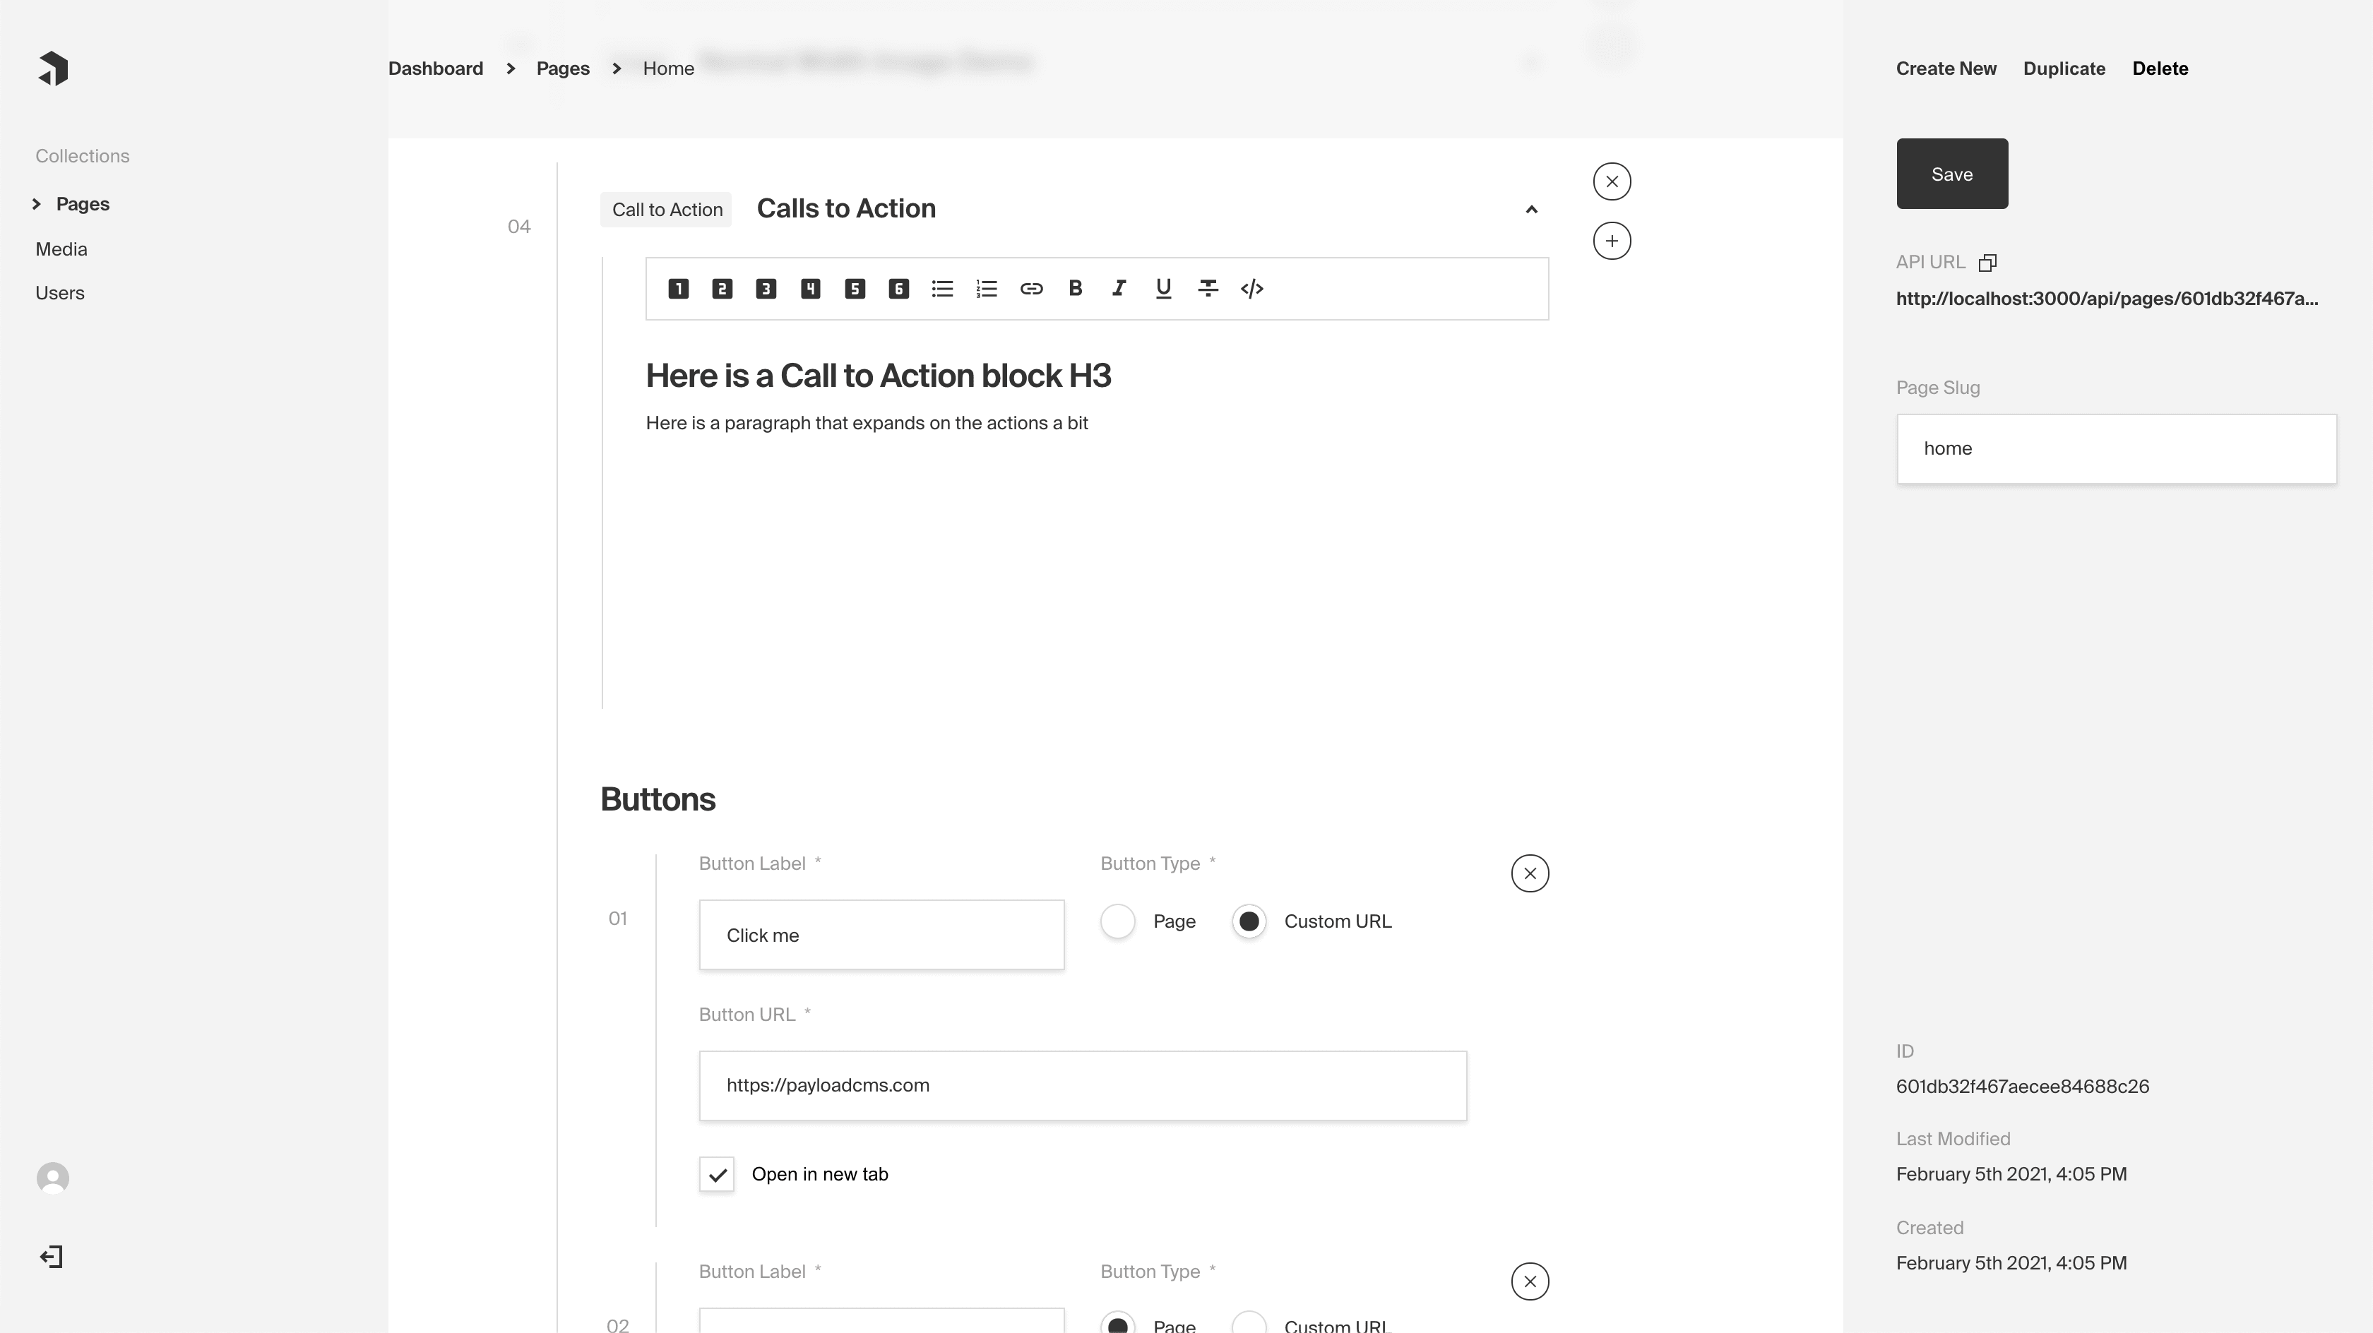Edit the Button URL field
The height and width of the screenshot is (1333, 2373).
pyautogui.click(x=1083, y=1086)
